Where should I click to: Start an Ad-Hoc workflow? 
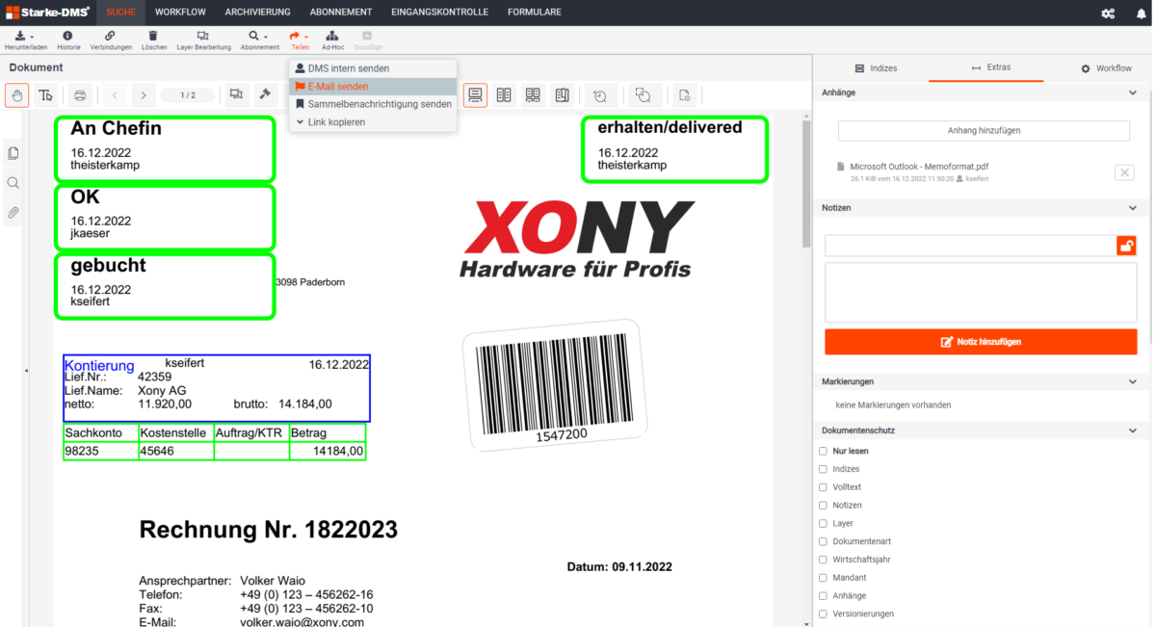(x=332, y=39)
